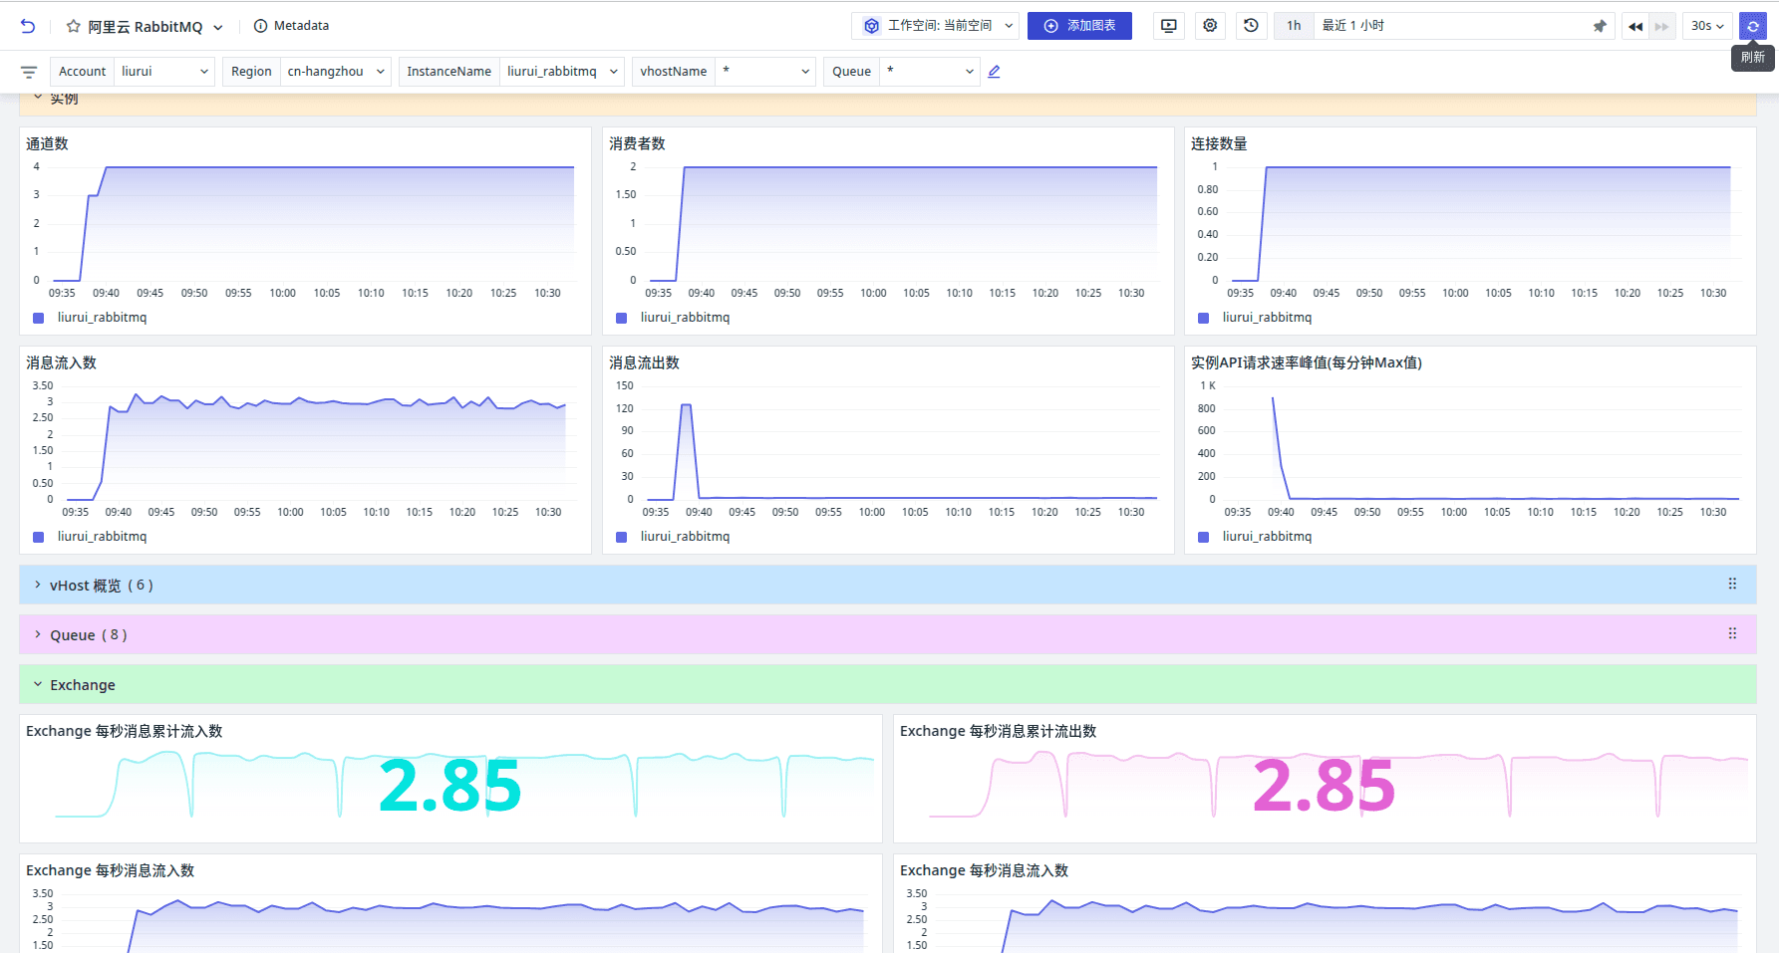Shift time range forward
The height and width of the screenshot is (953, 1779).
(x=1661, y=27)
